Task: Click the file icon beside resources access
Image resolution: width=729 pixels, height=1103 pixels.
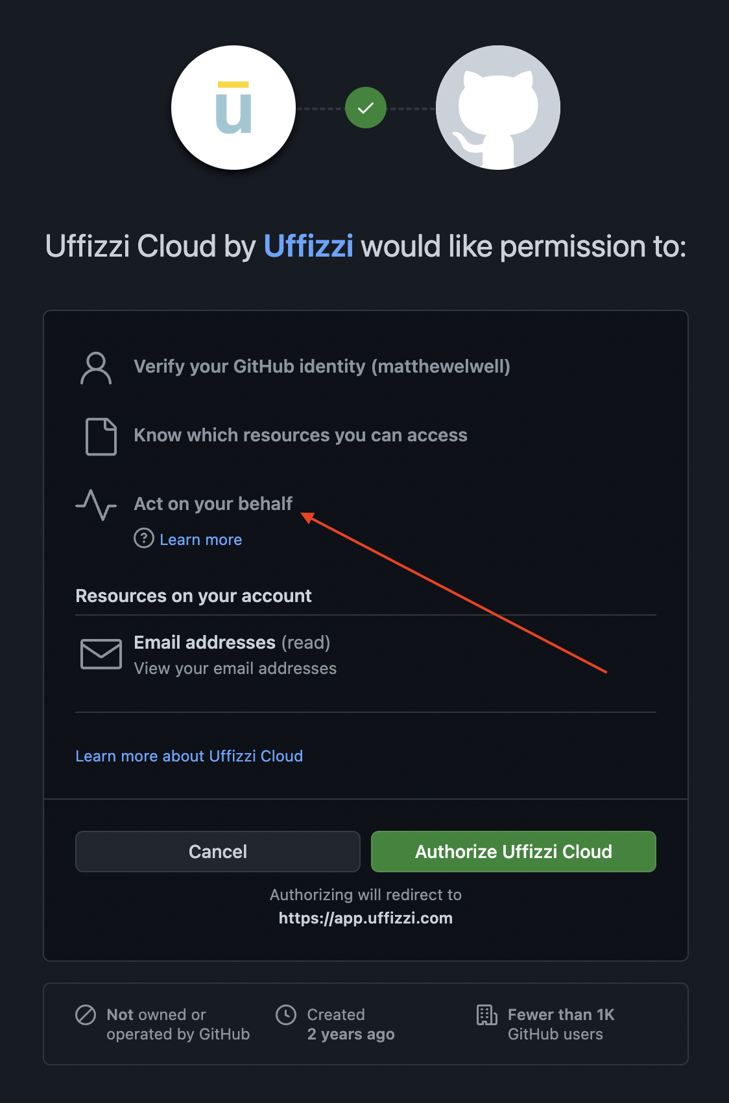Action: (101, 436)
